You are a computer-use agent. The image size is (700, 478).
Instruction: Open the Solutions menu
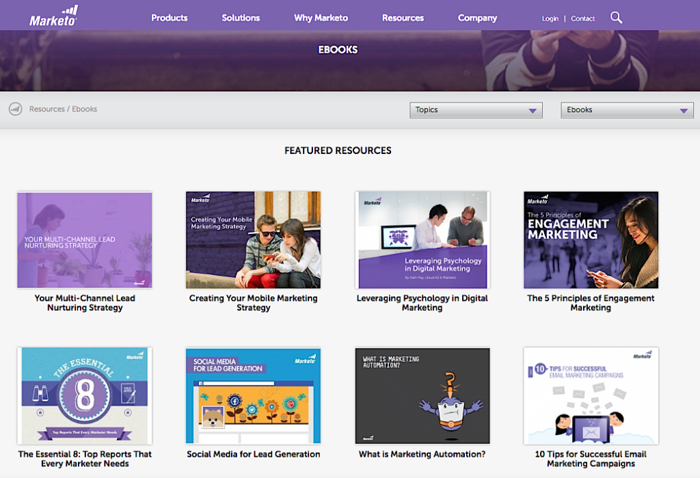(x=240, y=18)
